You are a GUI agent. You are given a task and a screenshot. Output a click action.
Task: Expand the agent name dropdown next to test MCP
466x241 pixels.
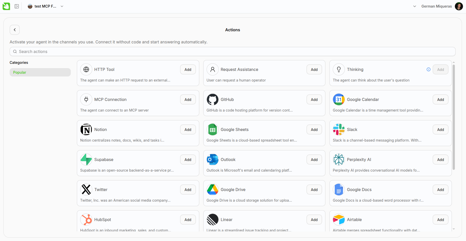(62, 6)
